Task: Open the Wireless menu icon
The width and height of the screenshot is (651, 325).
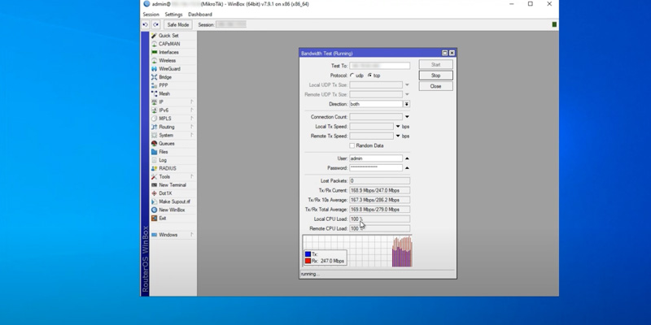Action: click(154, 60)
